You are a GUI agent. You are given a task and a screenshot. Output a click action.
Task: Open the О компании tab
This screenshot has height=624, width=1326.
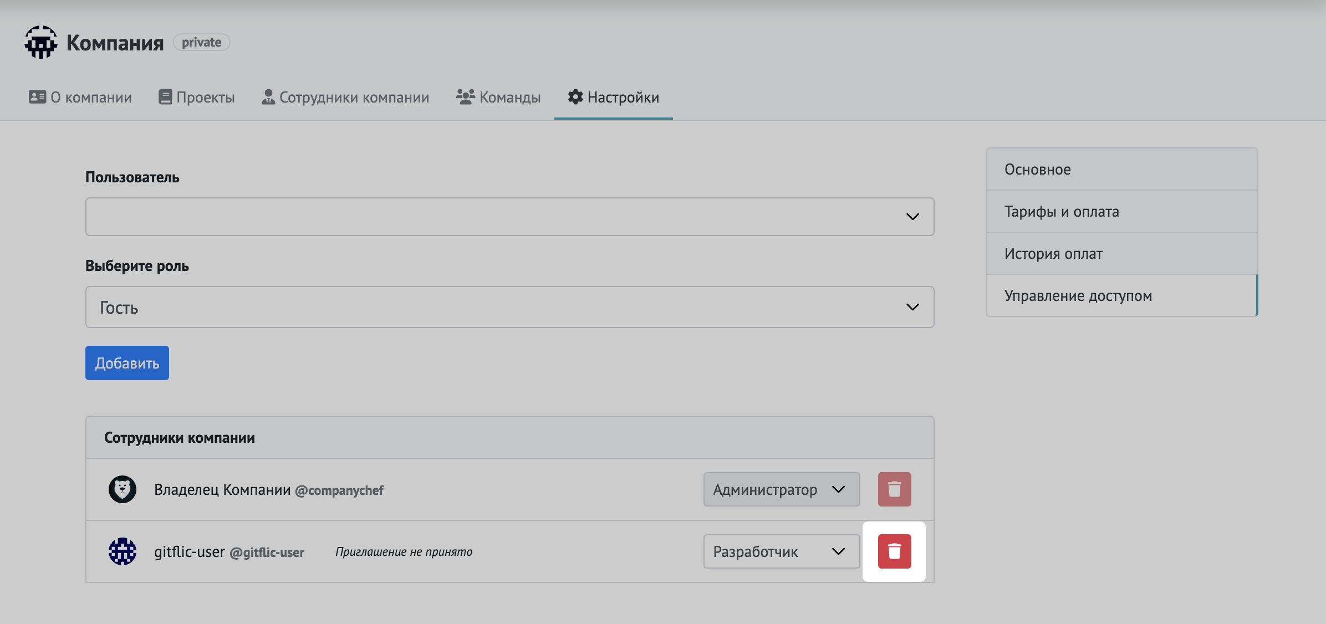(x=80, y=98)
